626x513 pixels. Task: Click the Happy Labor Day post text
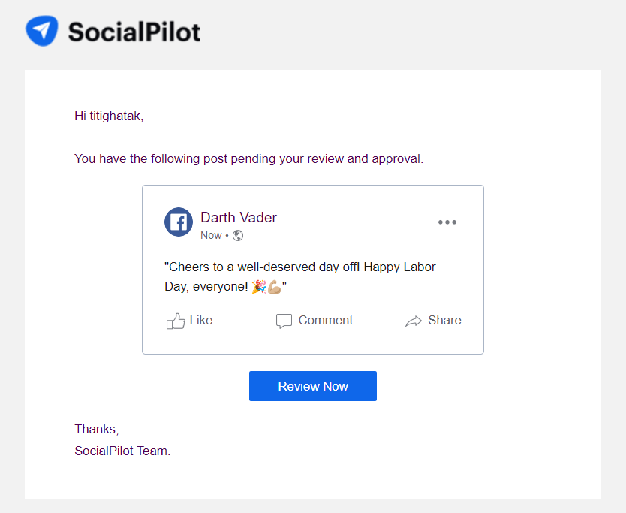299,276
